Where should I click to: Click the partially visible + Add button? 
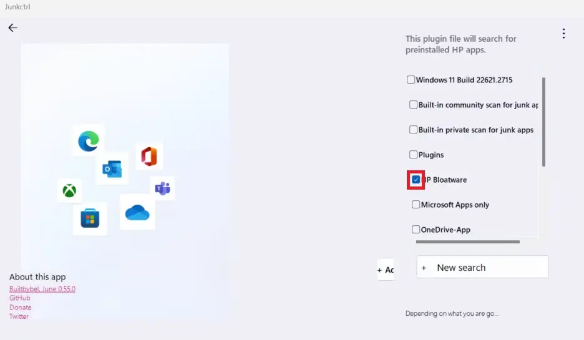coord(386,270)
